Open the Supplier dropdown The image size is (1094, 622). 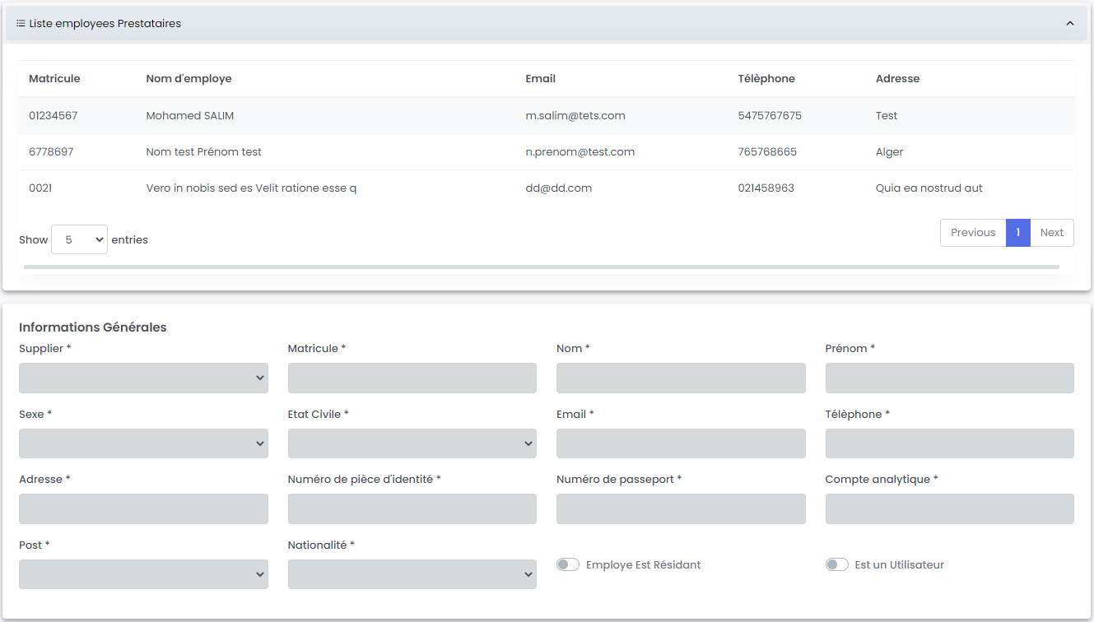pos(143,378)
